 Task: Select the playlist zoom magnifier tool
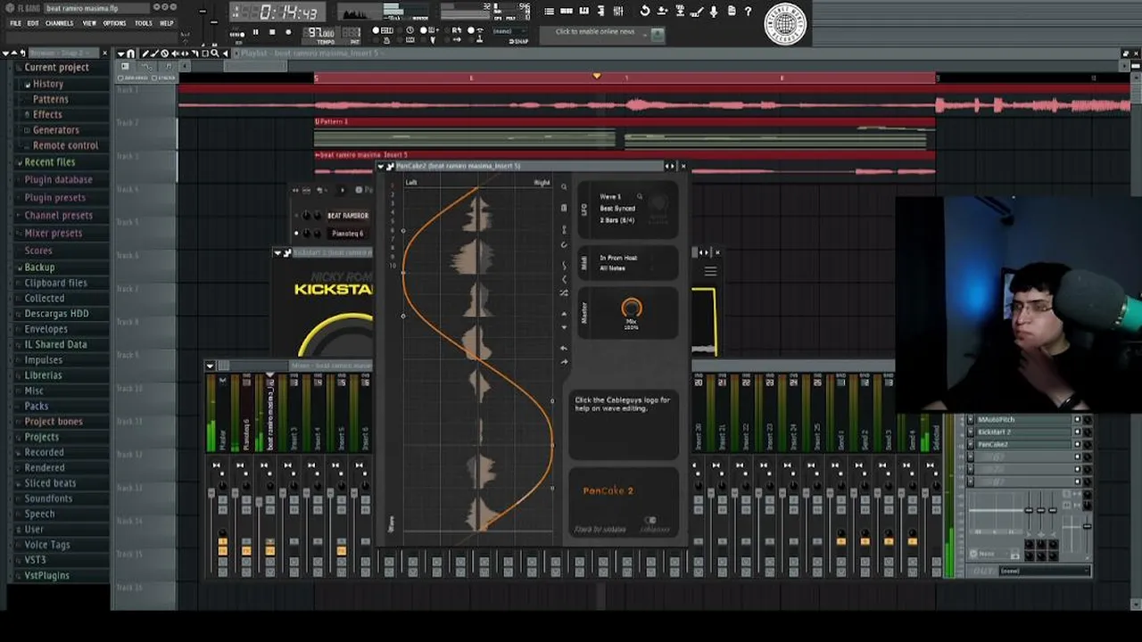click(214, 53)
